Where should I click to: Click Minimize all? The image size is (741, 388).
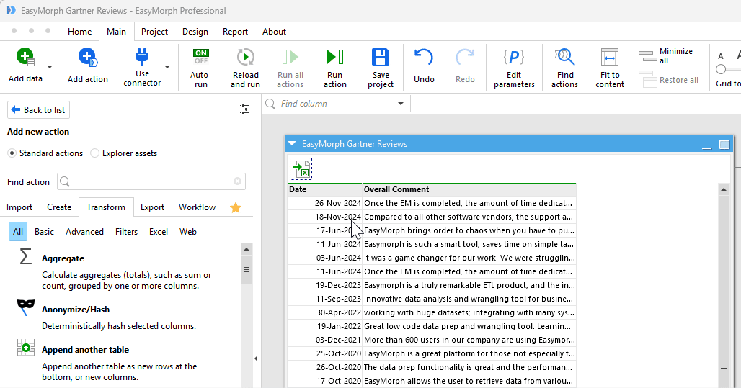pyautogui.click(x=666, y=55)
